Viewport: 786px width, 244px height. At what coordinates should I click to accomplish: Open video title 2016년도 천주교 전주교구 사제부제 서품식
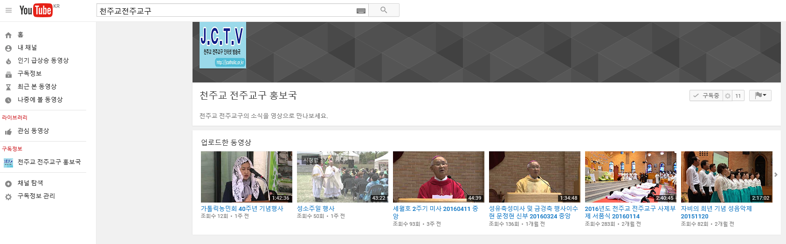(630, 212)
